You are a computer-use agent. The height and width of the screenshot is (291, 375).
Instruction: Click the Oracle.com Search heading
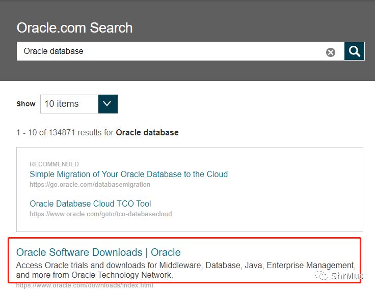[74, 27]
